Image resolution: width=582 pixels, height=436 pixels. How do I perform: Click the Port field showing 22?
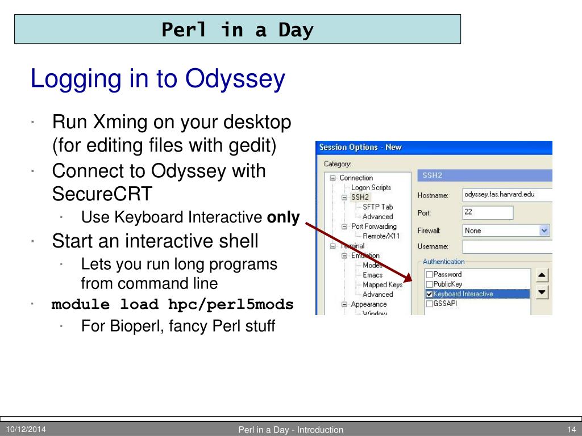[488, 212]
